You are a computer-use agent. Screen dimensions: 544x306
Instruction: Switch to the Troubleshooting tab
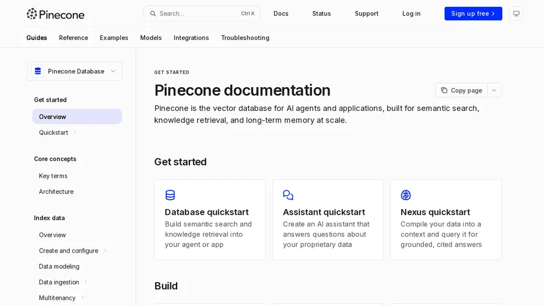point(245,38)
